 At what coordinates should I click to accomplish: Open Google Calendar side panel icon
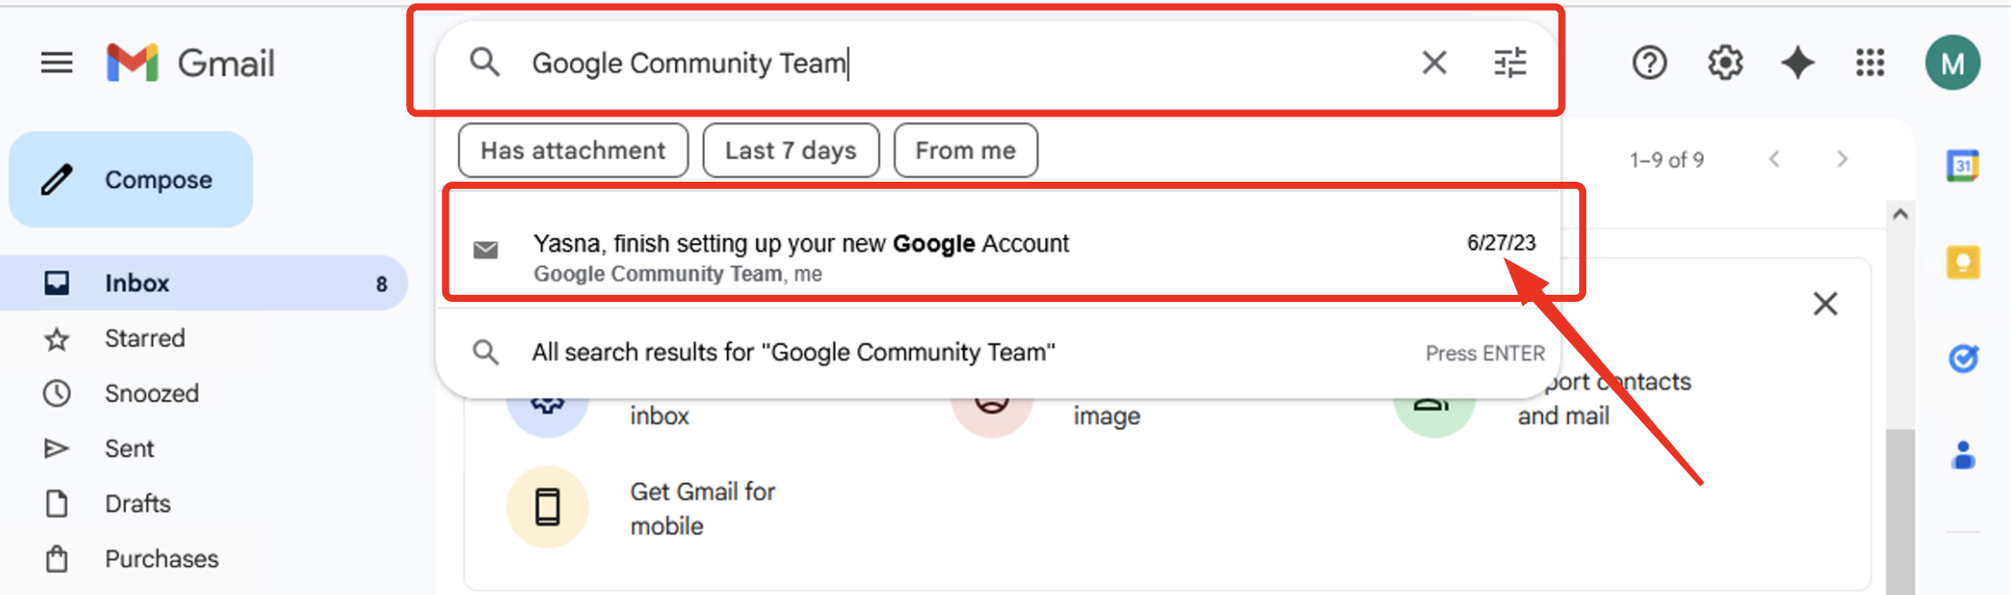tap(1963, 166)
